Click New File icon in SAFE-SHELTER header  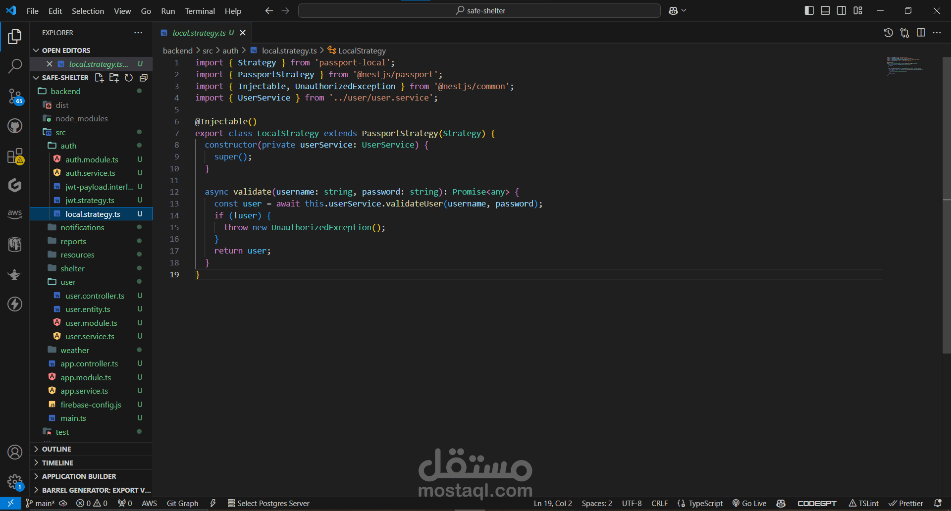pos(99,78)
